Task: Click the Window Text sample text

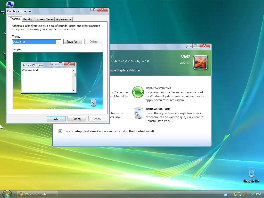Action: pos(30,70)
